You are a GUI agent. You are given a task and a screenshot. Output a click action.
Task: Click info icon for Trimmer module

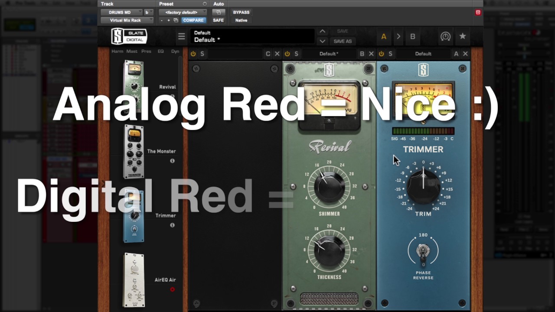coord(172,225)
